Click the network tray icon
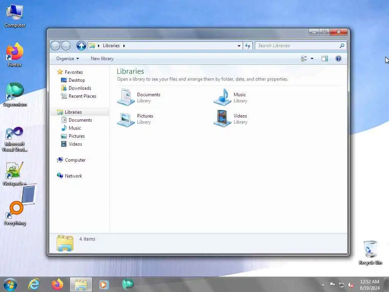Viewport: 389px width, 292px height. pos(342,285)
